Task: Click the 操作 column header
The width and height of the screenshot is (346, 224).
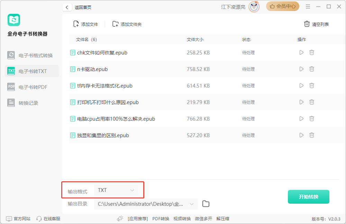Action: (302, 40)
